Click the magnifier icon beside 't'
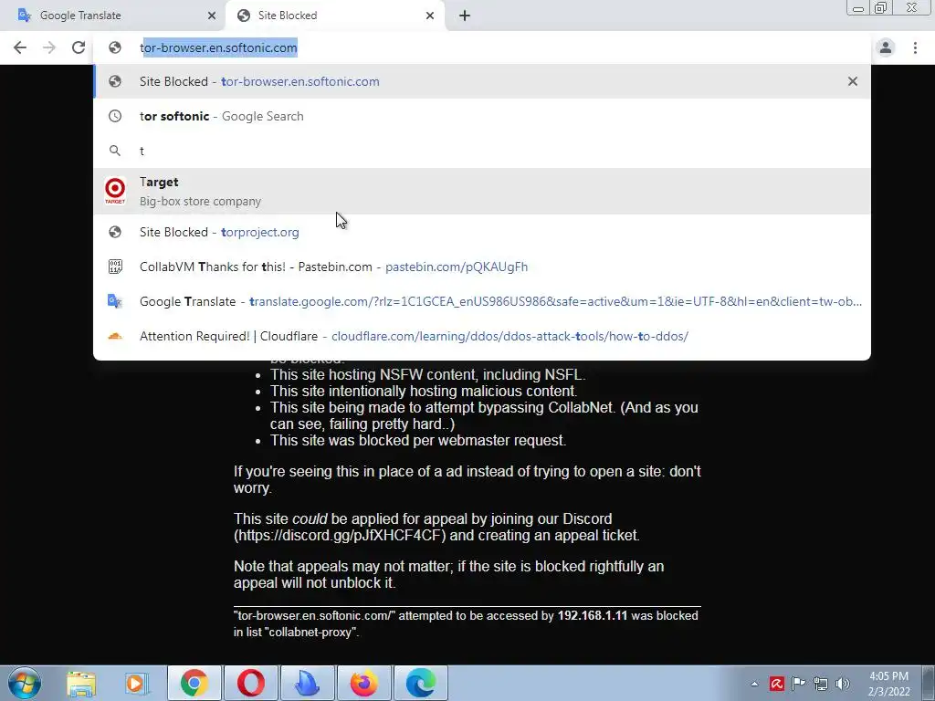This screenshot has height=701, width=935. (115, 151)
